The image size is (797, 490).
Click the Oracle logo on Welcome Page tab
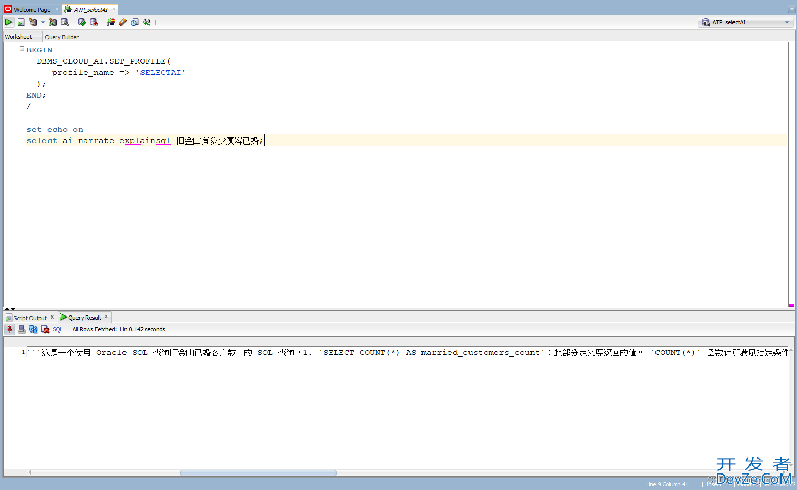point(8,9)
